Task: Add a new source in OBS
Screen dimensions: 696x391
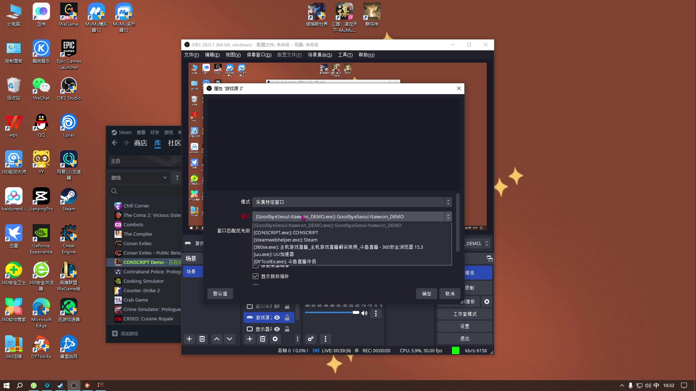Action: 250,339
